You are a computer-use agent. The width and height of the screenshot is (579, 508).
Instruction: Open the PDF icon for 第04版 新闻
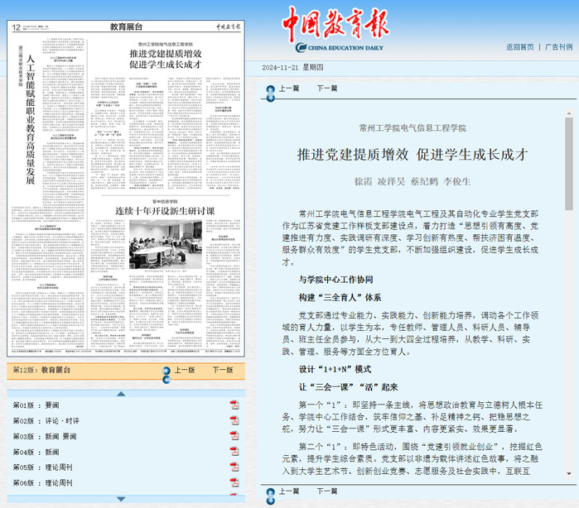(234, 452)
